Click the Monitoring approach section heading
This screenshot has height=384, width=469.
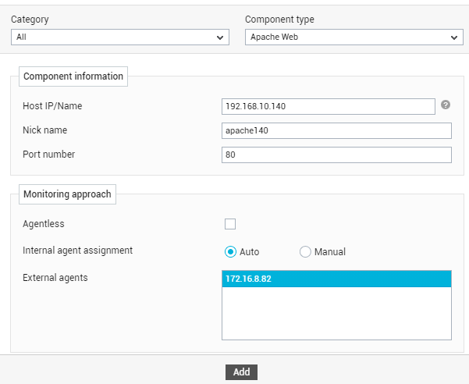(67, 194)
